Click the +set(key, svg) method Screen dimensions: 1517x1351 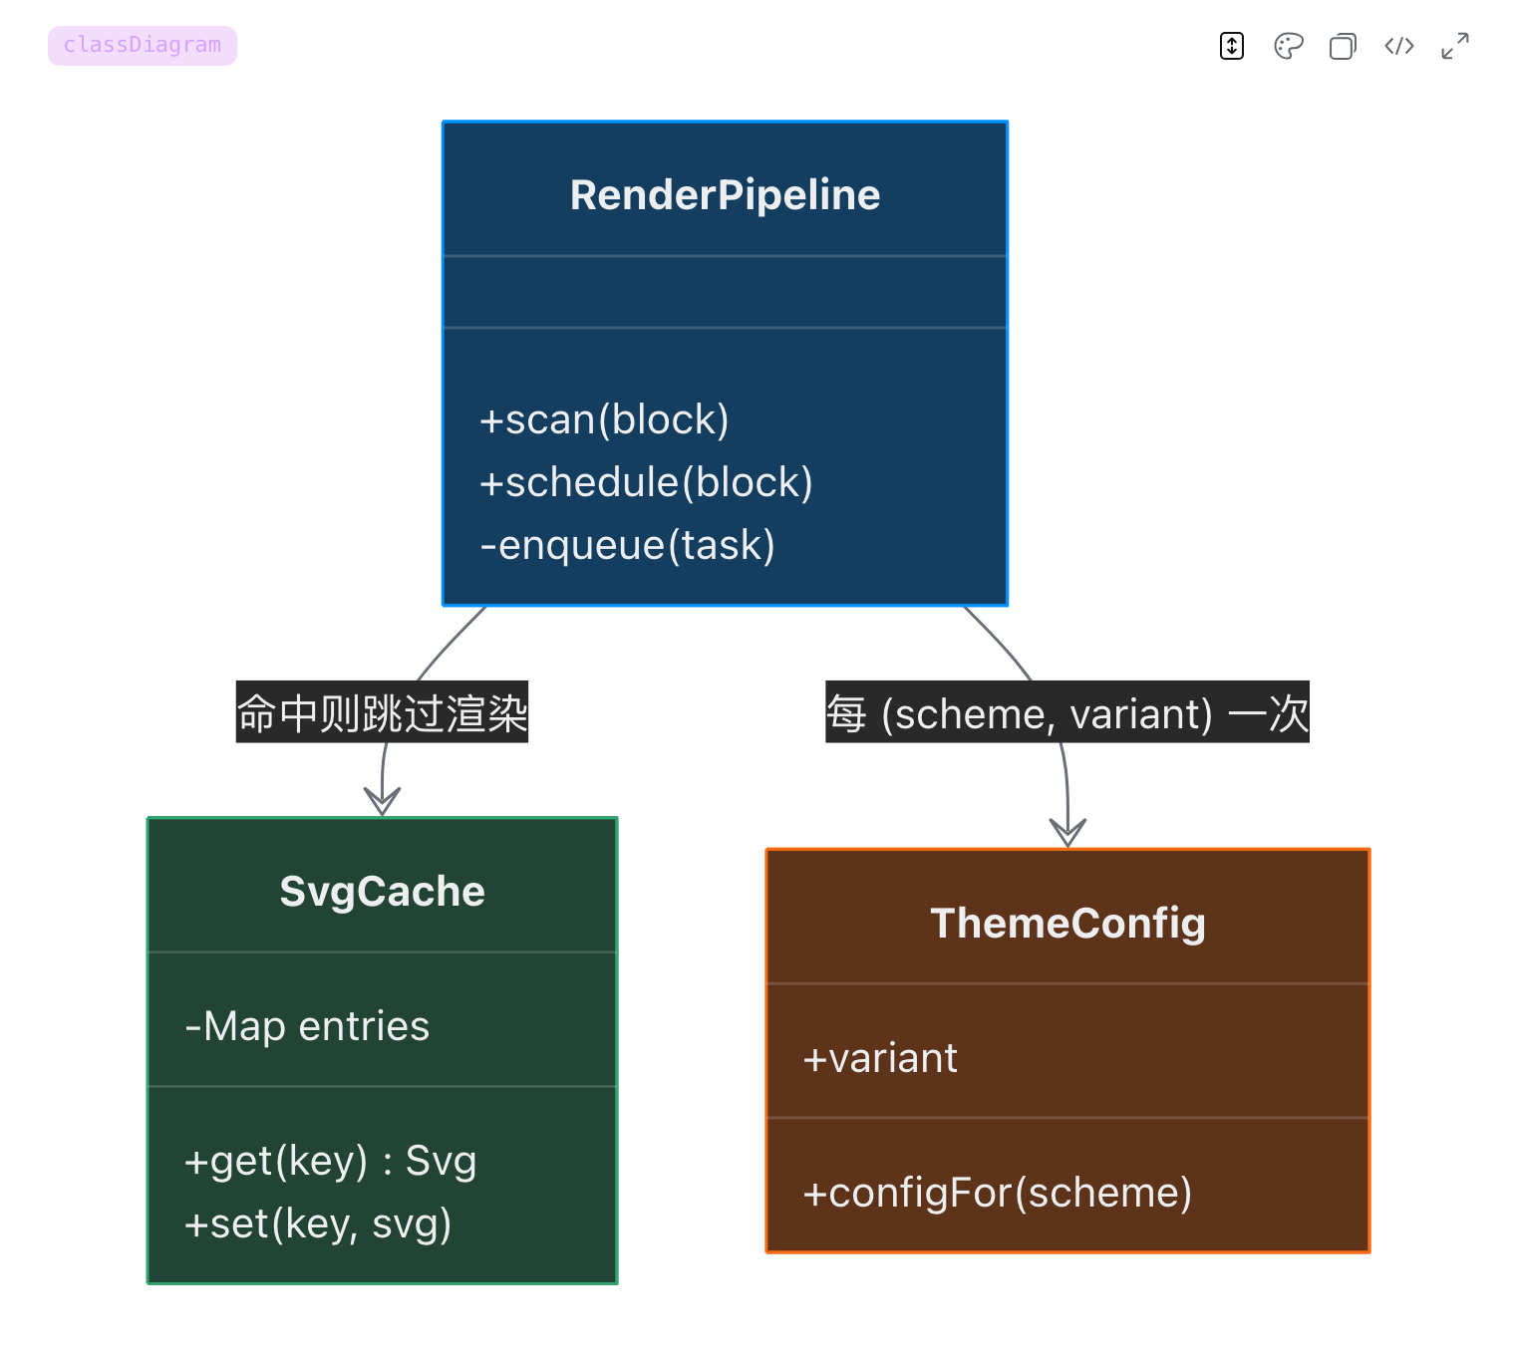tap(318, 1223)
